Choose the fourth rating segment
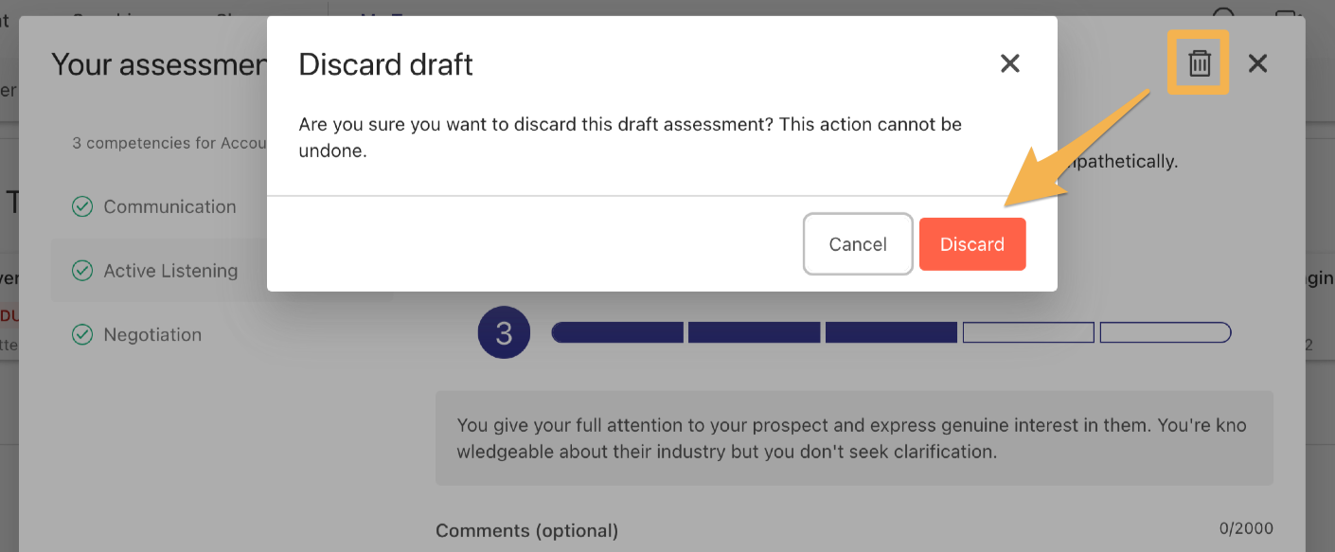 coord(1028,332)
